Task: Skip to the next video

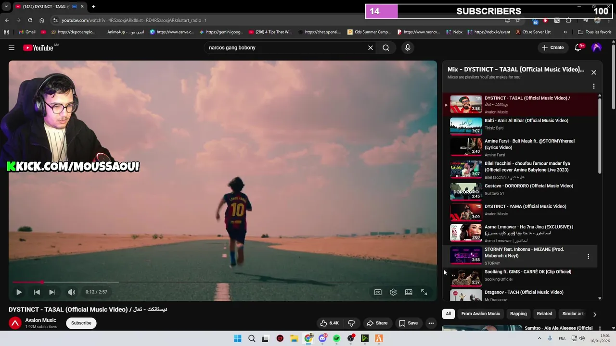Action: coord(52,292)
